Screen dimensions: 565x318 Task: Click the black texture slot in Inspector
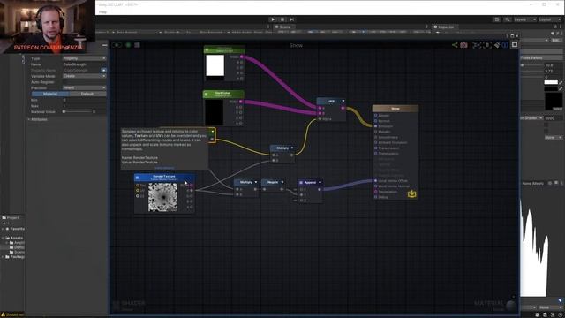pyautogui.click(x=554, y=101)
